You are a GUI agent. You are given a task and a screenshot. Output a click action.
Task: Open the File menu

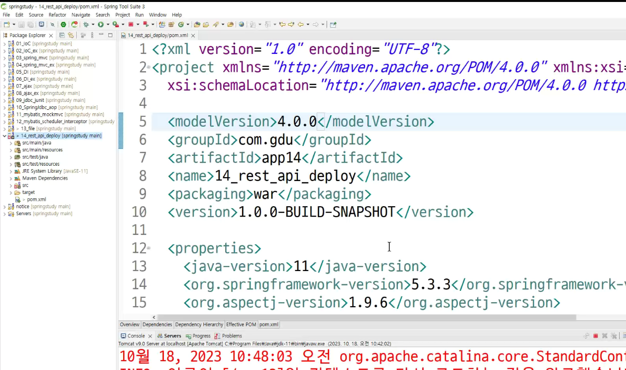click(x=6, y=15)
